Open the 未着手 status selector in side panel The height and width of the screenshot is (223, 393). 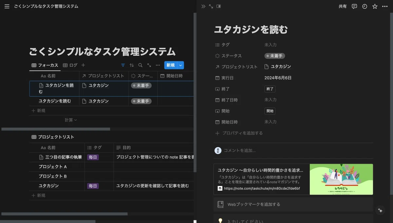274,56
